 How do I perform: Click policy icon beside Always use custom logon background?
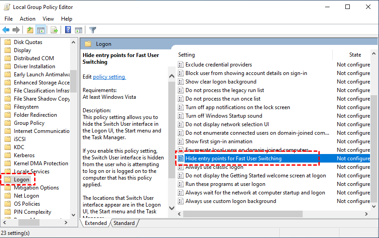[x=181, y=201]
